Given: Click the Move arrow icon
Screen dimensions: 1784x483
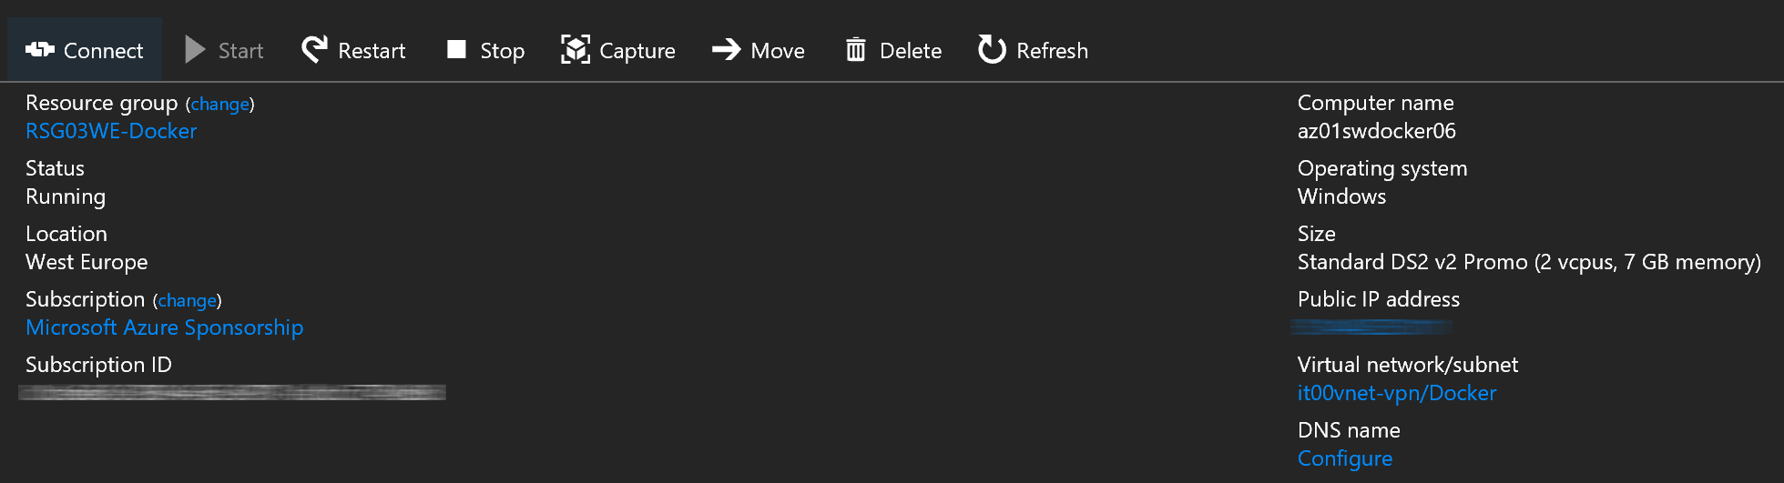Looking at the screenshot, I should pyautogui.click(x=726, y=49).
